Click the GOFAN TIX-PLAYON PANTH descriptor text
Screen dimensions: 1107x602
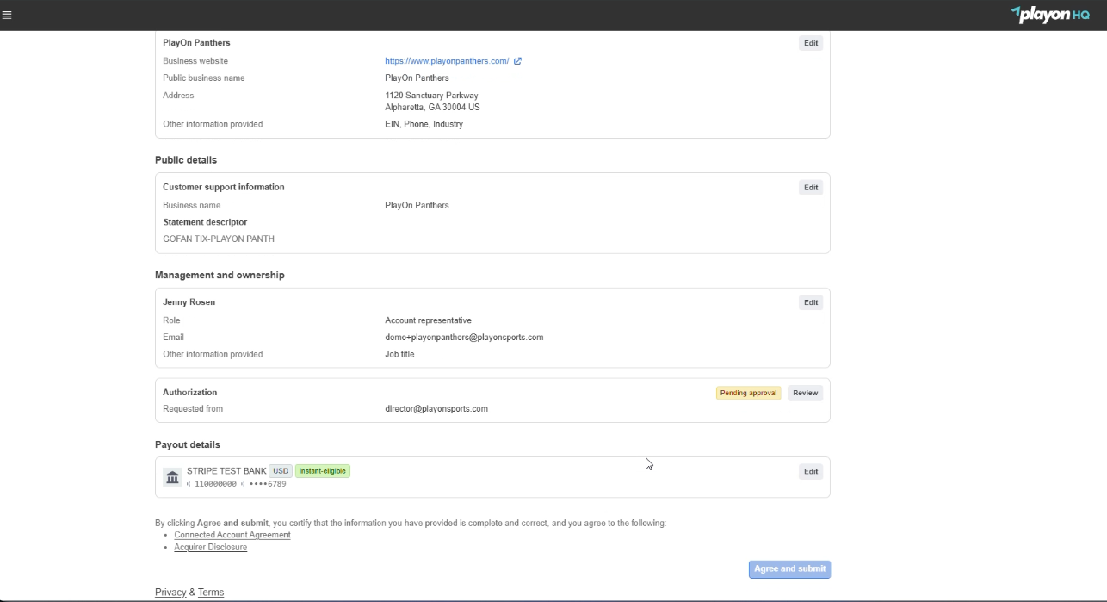click(x=219, y=239)
